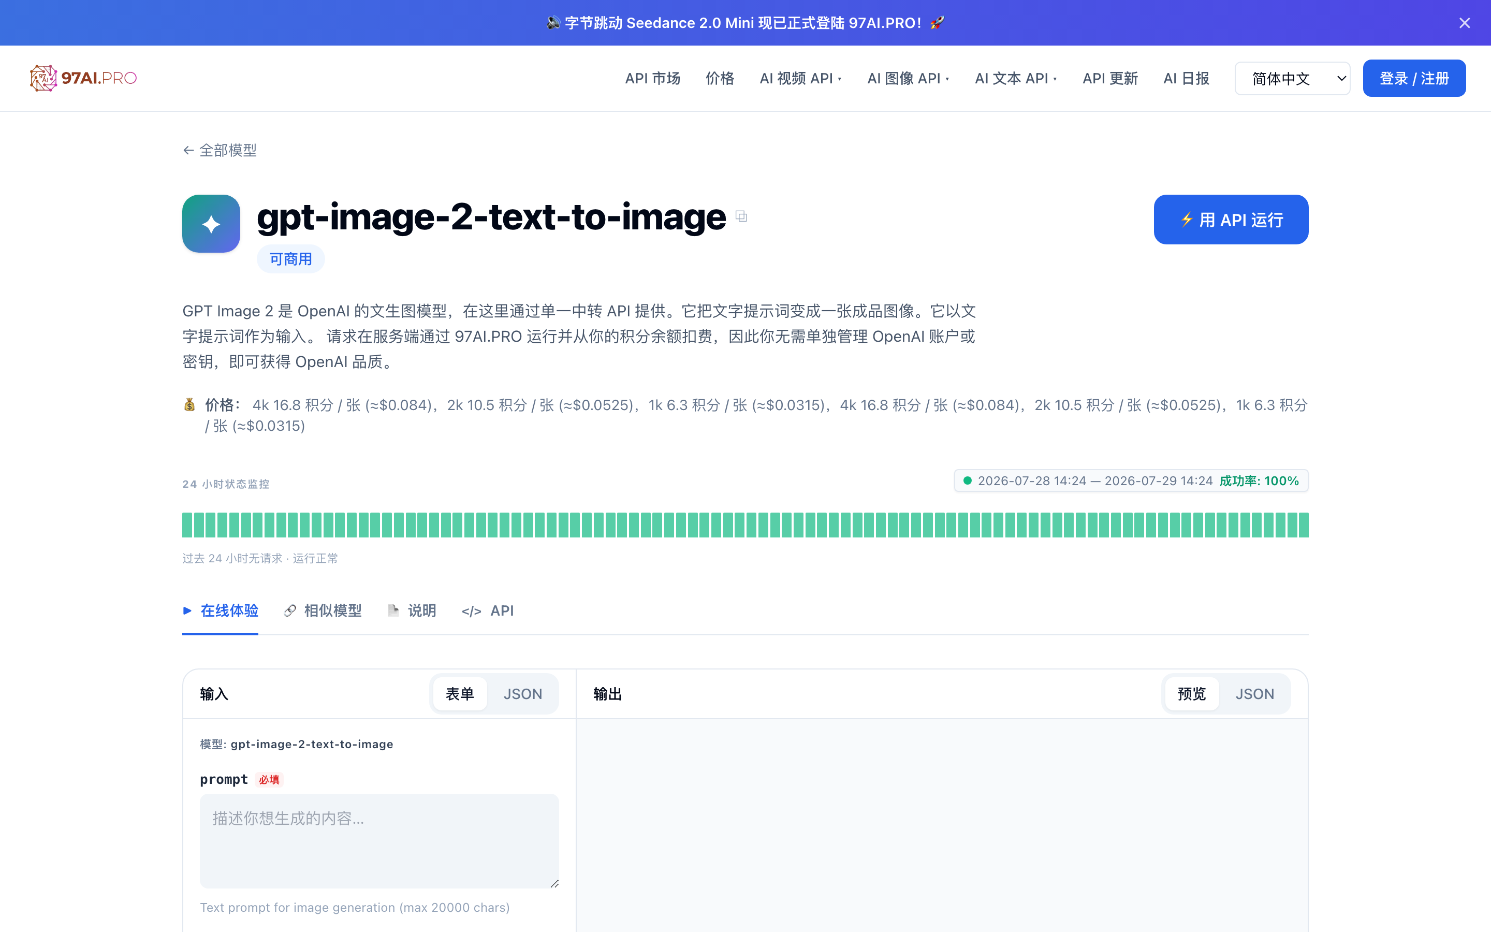Click the back arrow beside 全部模型
Image resolution: width=1491 pixels, height=932 pixels.
[x=188, y=150]
